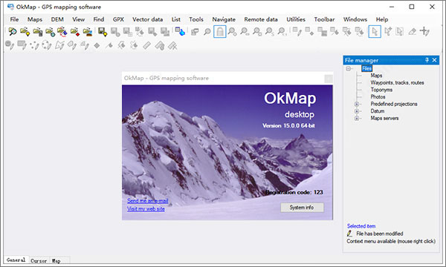Click the eraser tool icon
This screenshot has height=267, width=446.
pyautogui.click(x=412, y=31)
